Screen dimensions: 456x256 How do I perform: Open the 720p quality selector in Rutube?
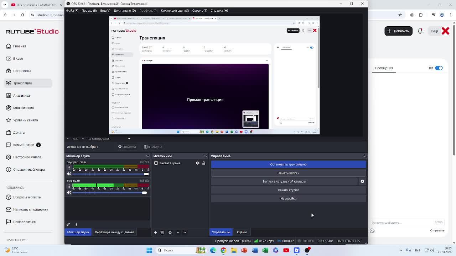(x=434, y=31)
